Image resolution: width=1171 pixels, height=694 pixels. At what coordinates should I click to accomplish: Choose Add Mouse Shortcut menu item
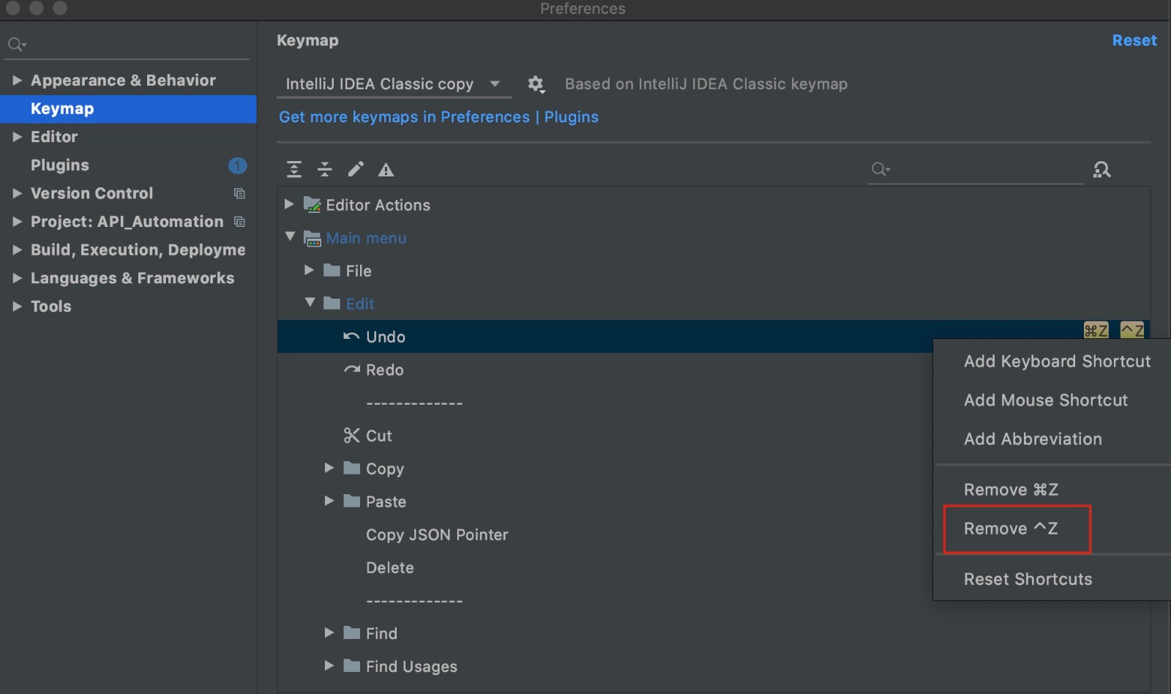tap(1052, 400)
